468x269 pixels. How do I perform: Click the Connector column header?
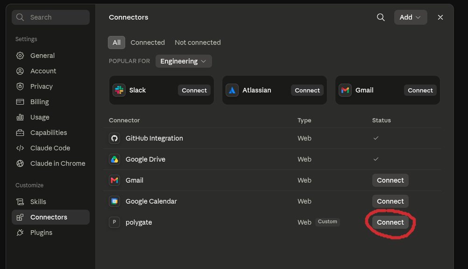[124, 120]
